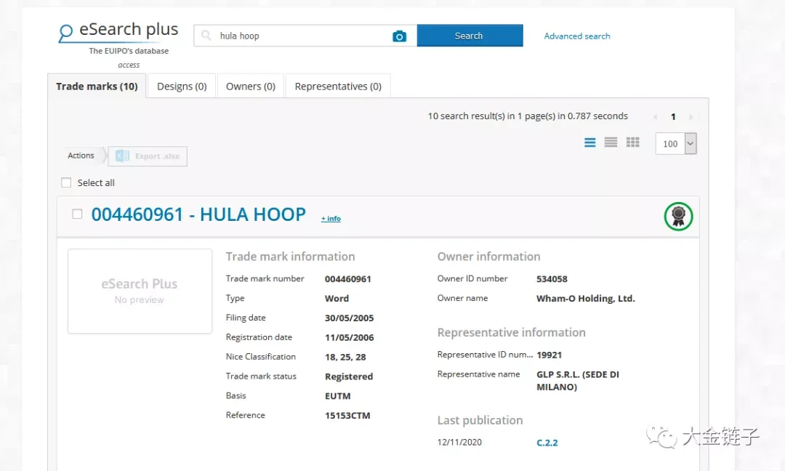Viewport: 785px width, 471px height.
Task: Switch to detailed list view icon
Action: pyautogui.click(x=589, y=142)
